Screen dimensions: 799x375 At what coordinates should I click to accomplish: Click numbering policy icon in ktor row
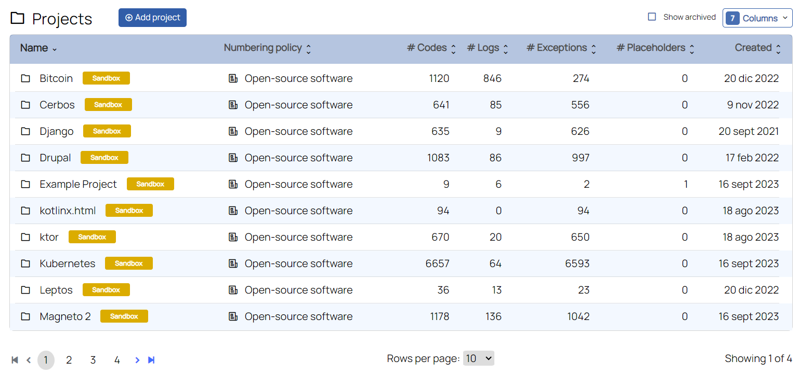pyautogui.click(x=233, y=237)
